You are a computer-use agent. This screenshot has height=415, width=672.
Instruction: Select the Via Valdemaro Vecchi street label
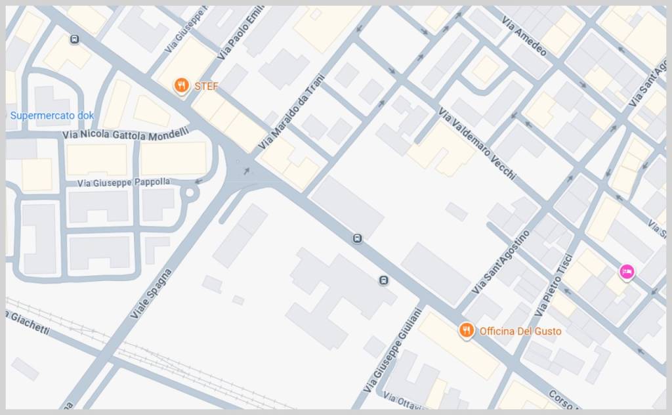(x=476, y=144)
